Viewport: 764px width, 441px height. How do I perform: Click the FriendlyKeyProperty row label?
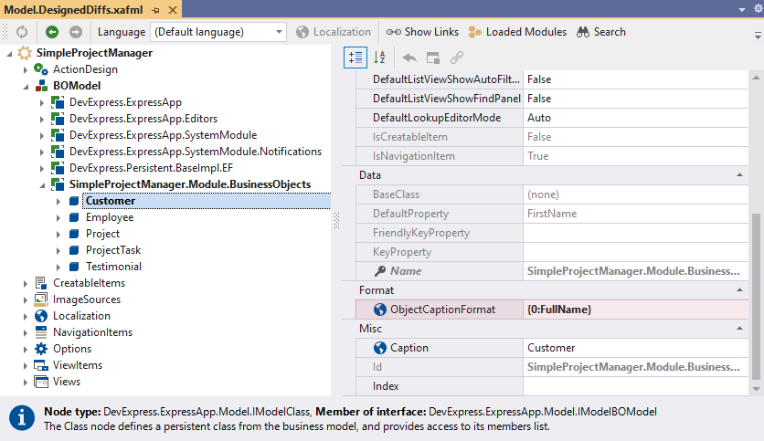pos(421,233)
